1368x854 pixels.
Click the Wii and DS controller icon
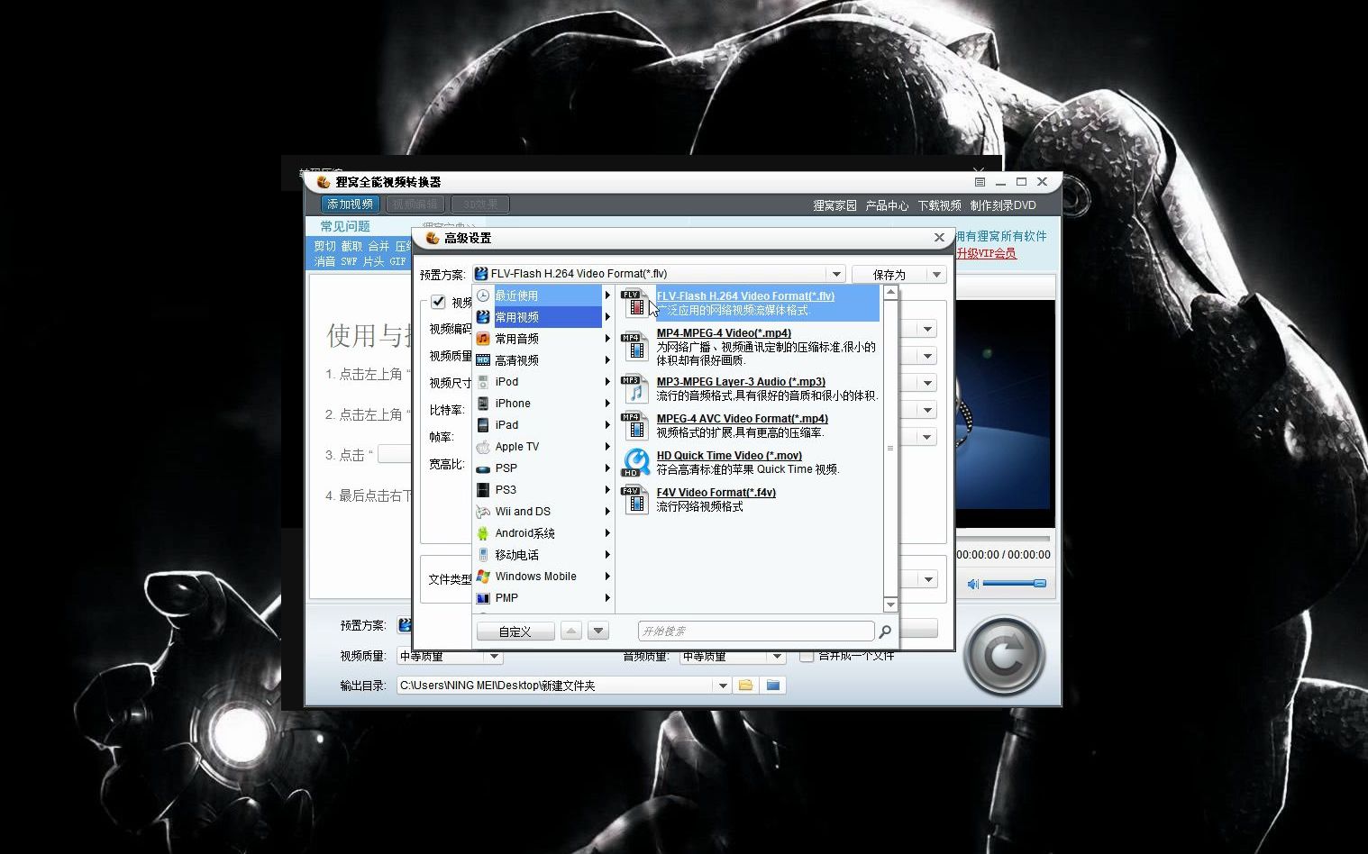[x=483, y=512]
